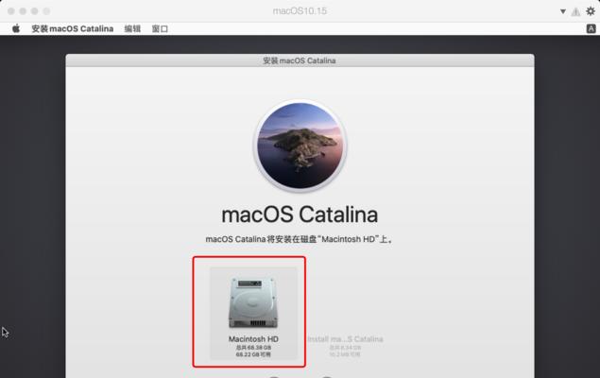Select the Macintosh HD disk

[x=253, y=313]
